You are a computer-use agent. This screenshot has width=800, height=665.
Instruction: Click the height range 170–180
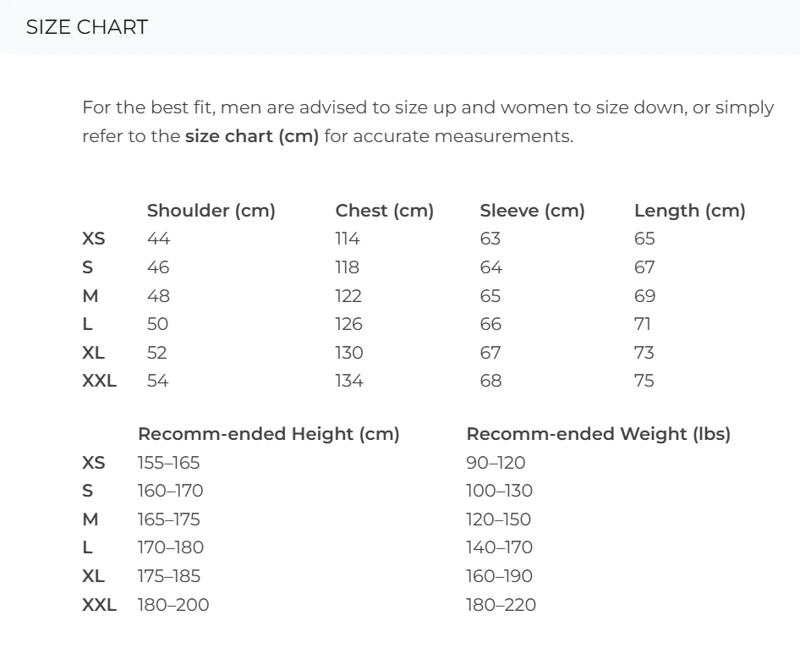click(x=170, y=547)
